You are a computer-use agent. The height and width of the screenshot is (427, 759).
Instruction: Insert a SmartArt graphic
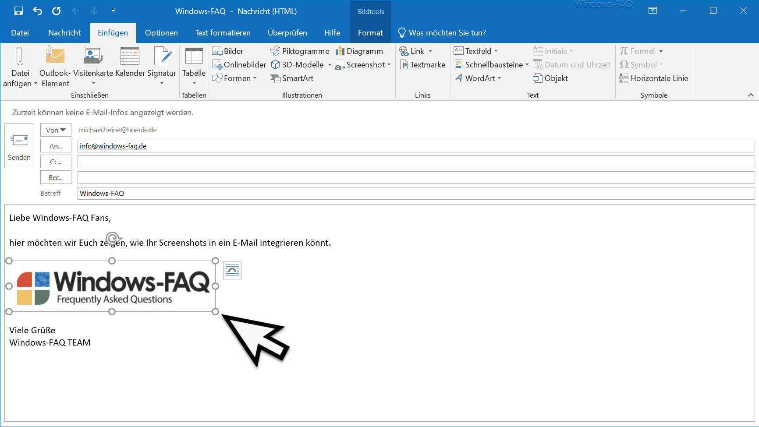pos(292,78)
